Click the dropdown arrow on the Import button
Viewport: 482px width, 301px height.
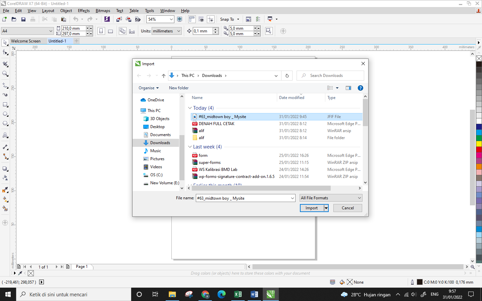326,208
